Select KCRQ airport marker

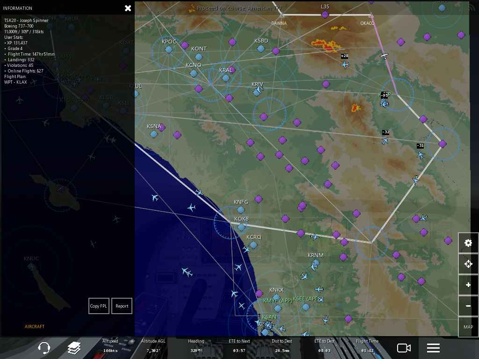253,245
